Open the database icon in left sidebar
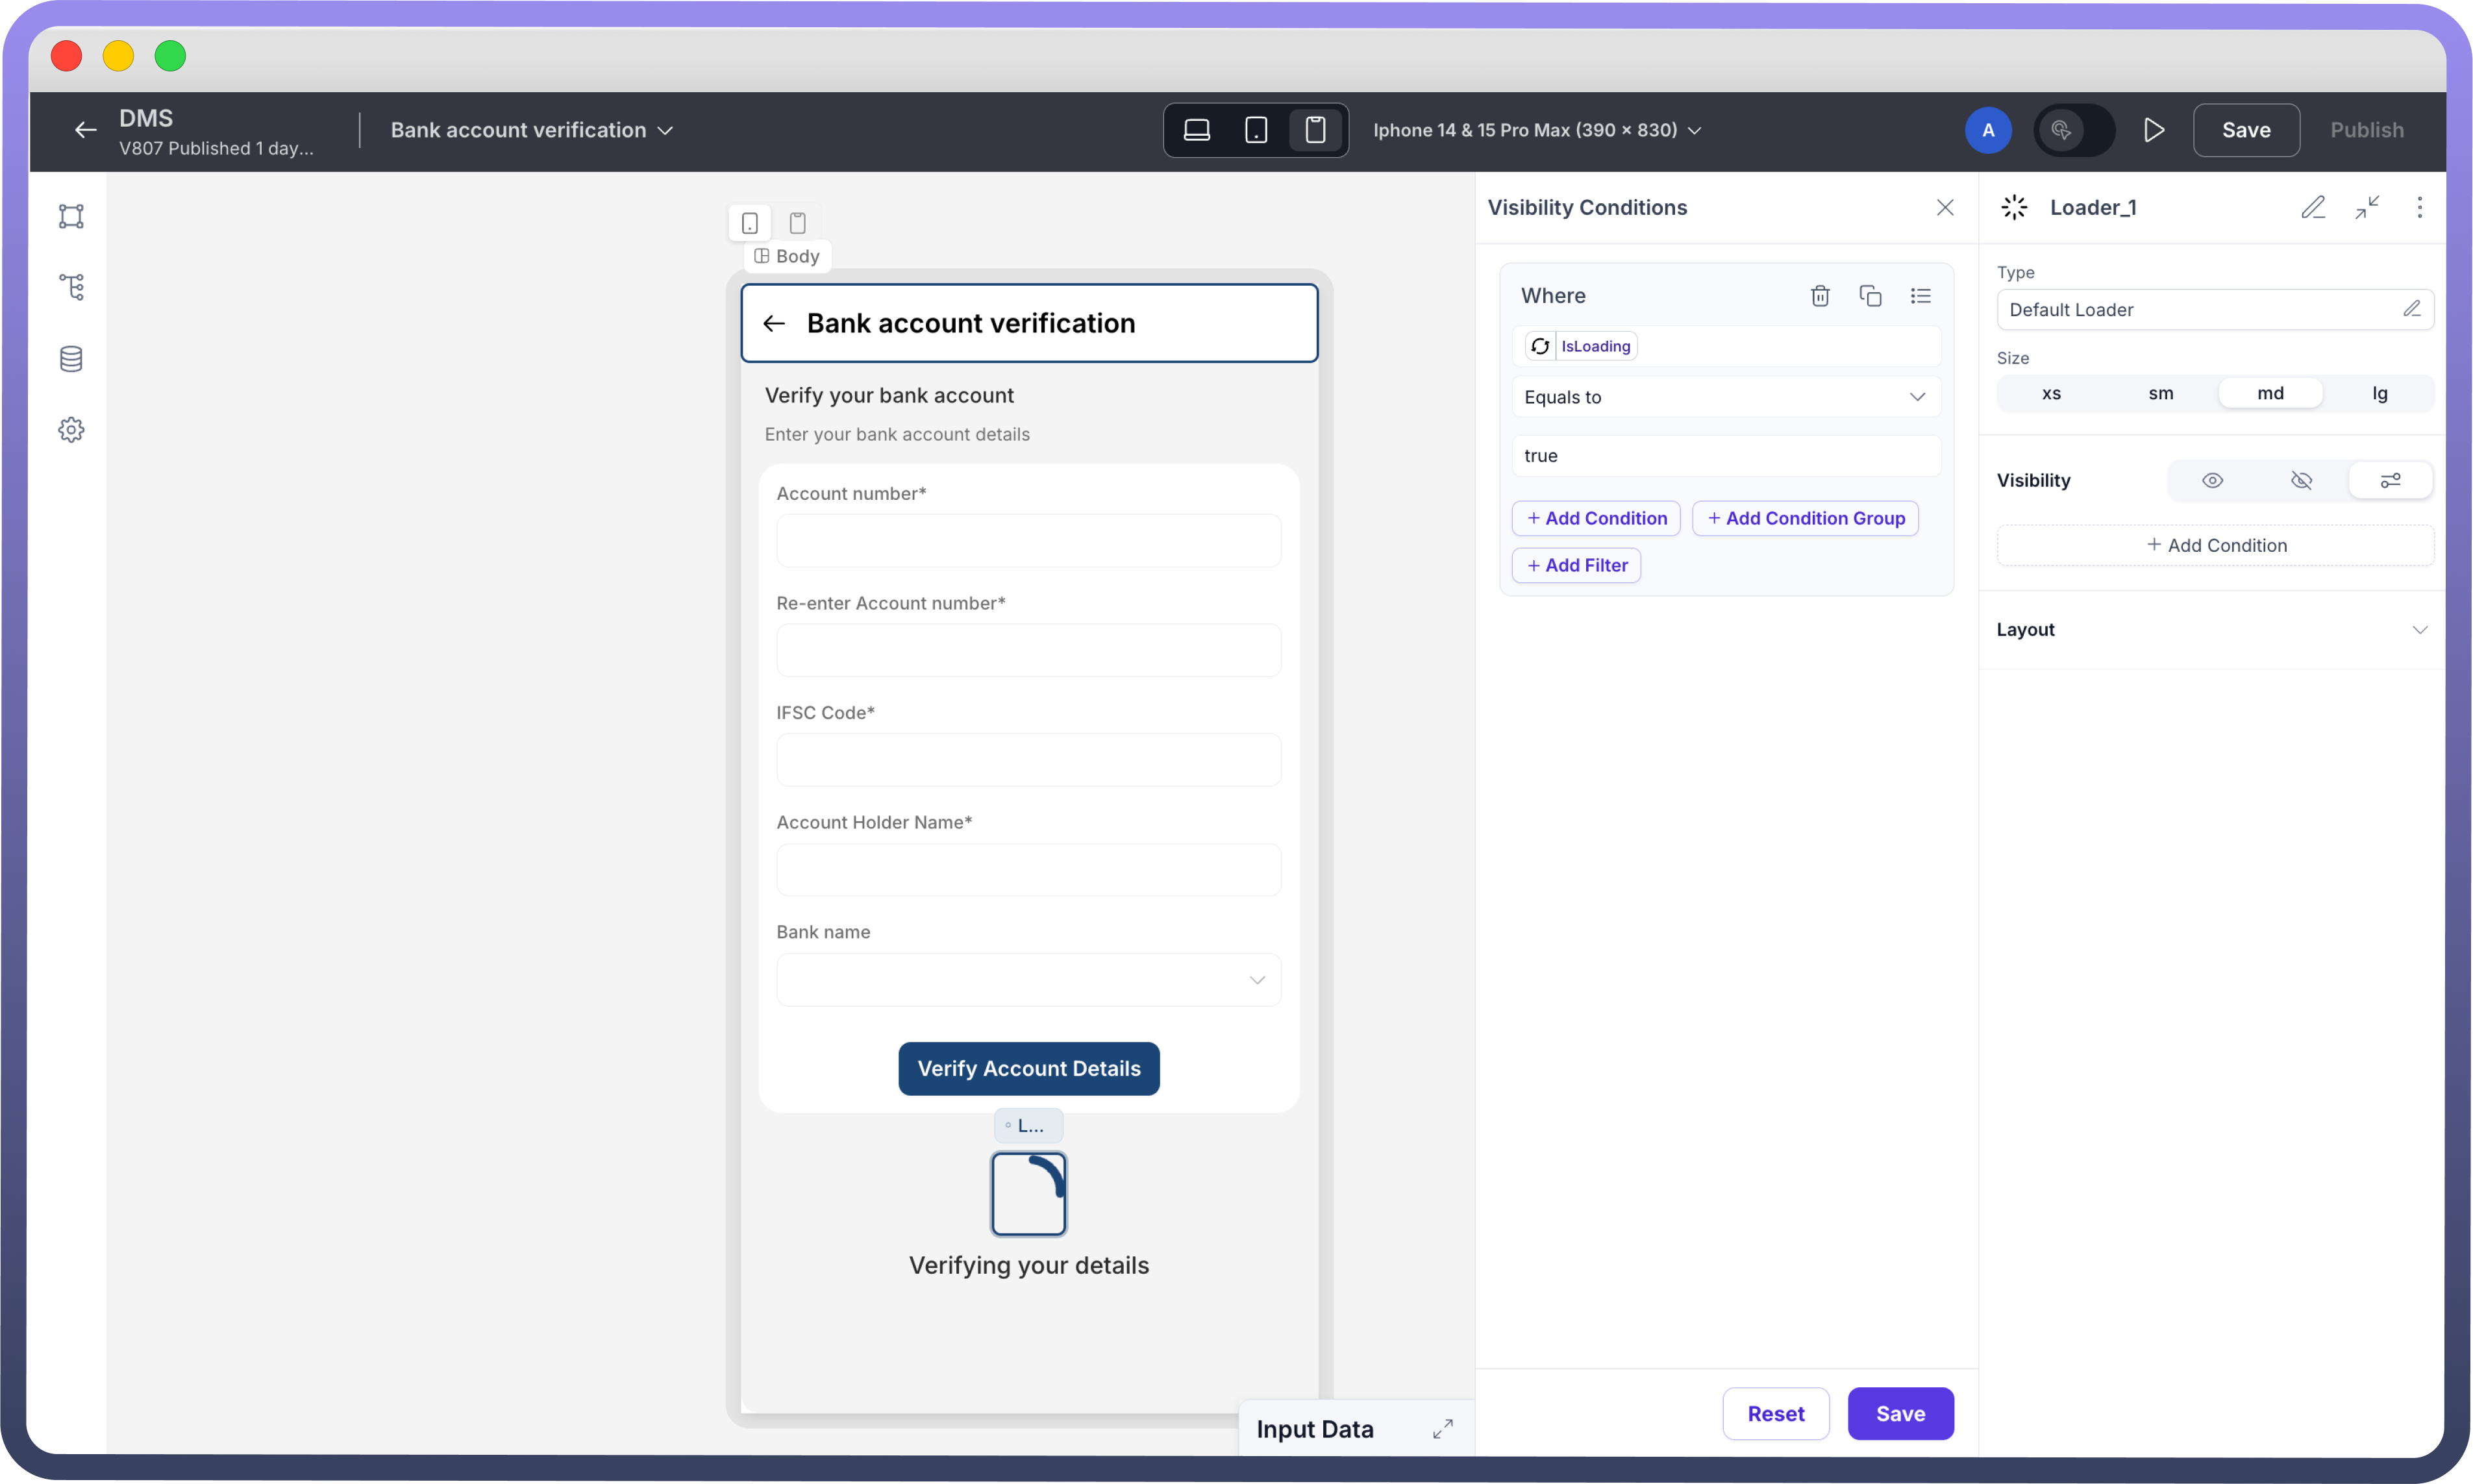The height and width of the screenshot is (1484, 2473). pyautogui.click(x=71, y=359)
